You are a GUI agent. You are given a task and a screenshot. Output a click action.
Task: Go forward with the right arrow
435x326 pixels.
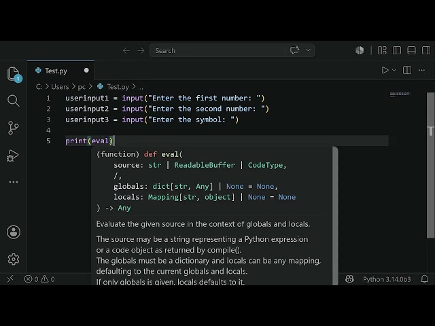[x=141, y=50]
